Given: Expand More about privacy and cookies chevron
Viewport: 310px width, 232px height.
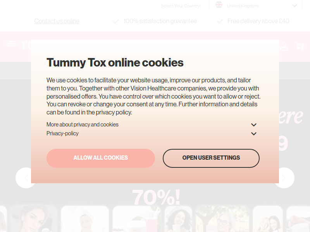Looking at the screenshot, I should coord(254,125).
